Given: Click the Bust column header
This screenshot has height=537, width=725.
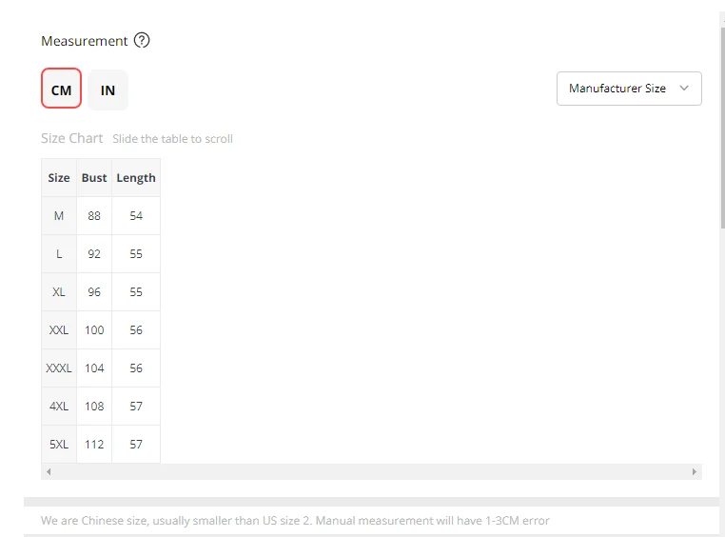Looking at the screenshot, I should [x=94, y=178].
